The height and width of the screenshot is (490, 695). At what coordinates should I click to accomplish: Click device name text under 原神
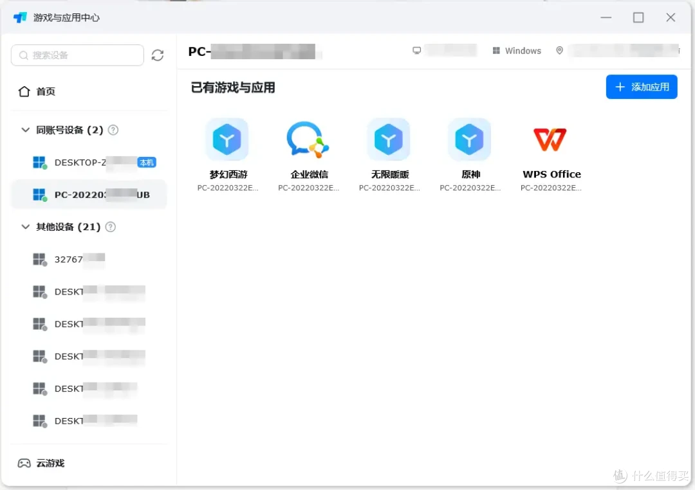470,188
